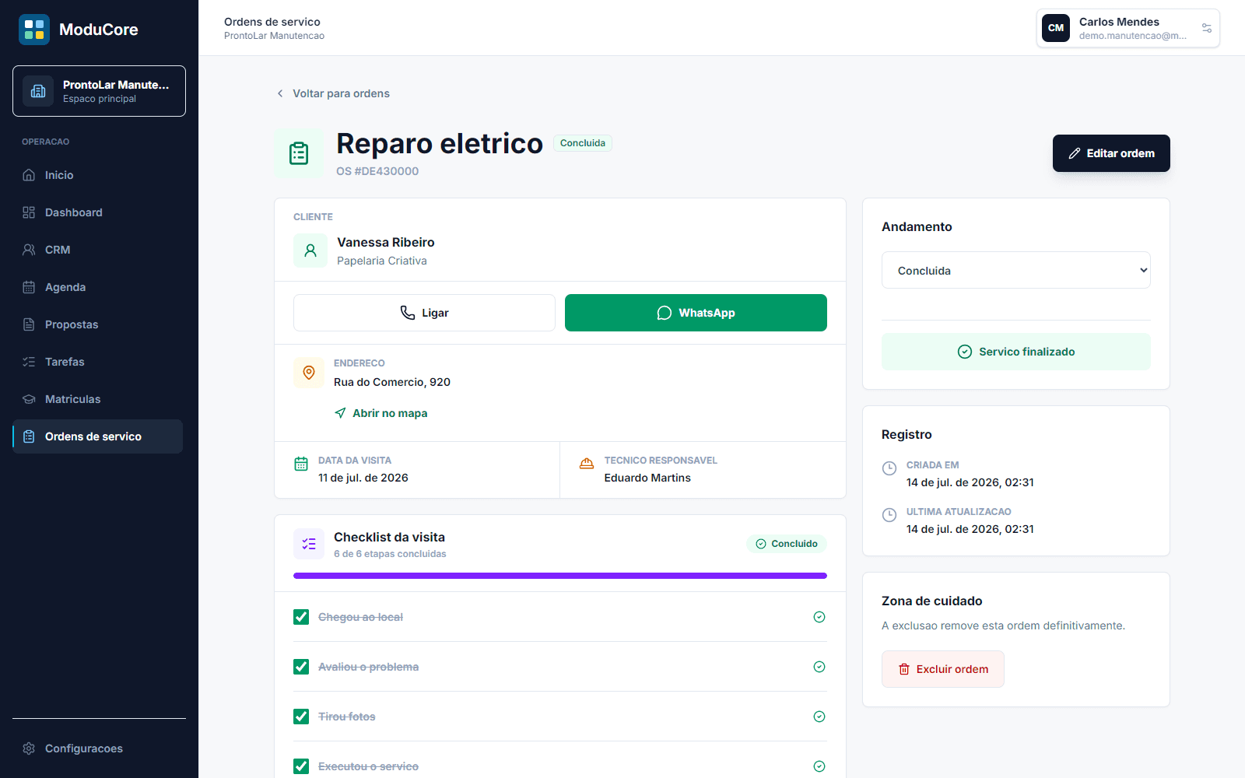This screenshot has height=778, width=1245.
Task: Click the checklist icon next to Checklist da visita
Action: (x=309, y=544)
